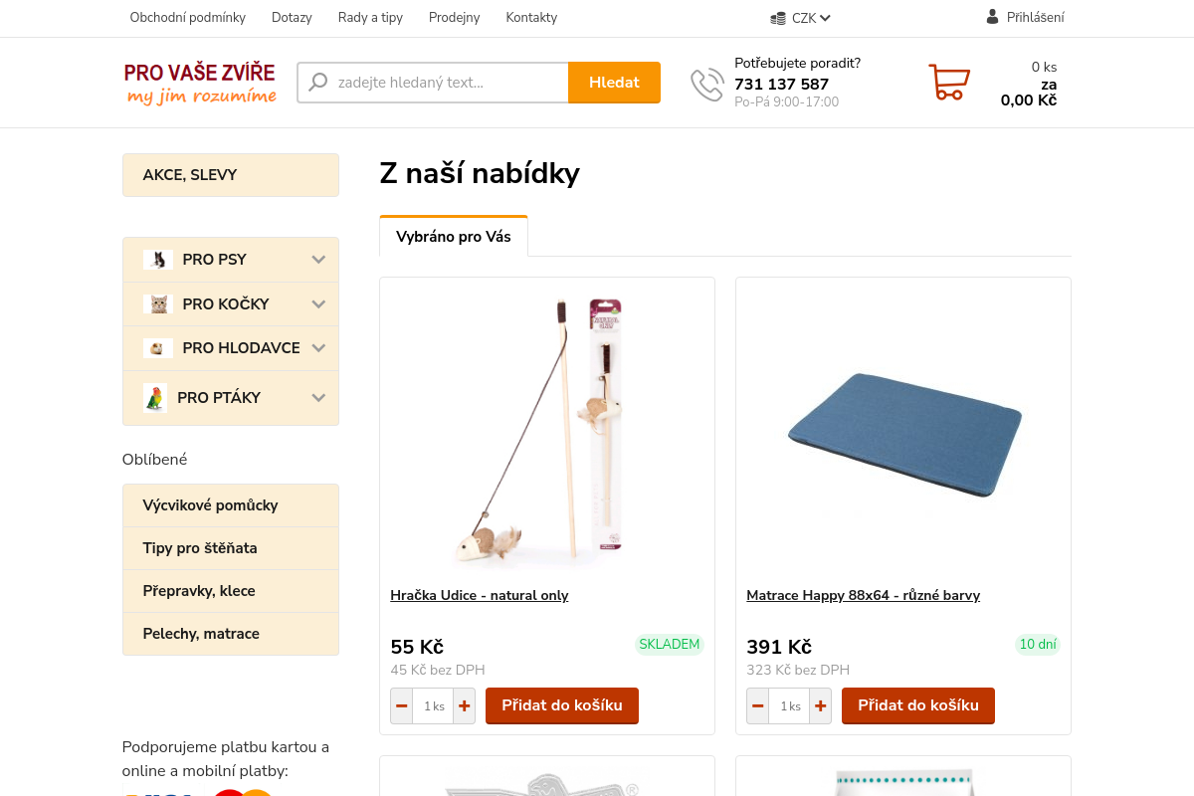
Task: Click the shopping cart icon
Action: [948, 83]
